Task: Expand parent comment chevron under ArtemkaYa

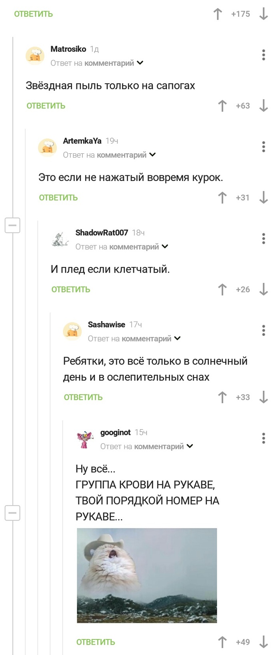Action: [x=152, y=155]
